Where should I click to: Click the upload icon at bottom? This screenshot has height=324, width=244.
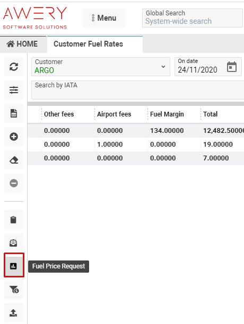click(x=14, y=313)
